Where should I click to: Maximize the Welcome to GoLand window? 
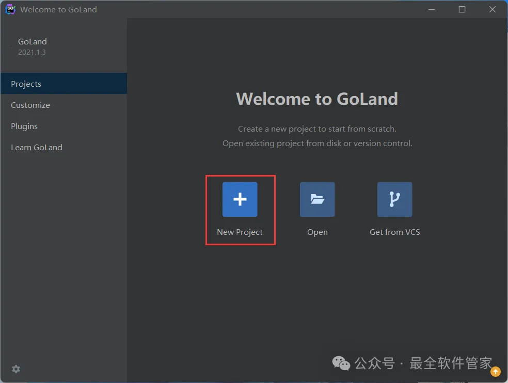click(x=462, y=9)
